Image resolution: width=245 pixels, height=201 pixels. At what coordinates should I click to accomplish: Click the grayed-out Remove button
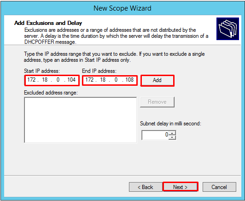click(x=157, y=102)
